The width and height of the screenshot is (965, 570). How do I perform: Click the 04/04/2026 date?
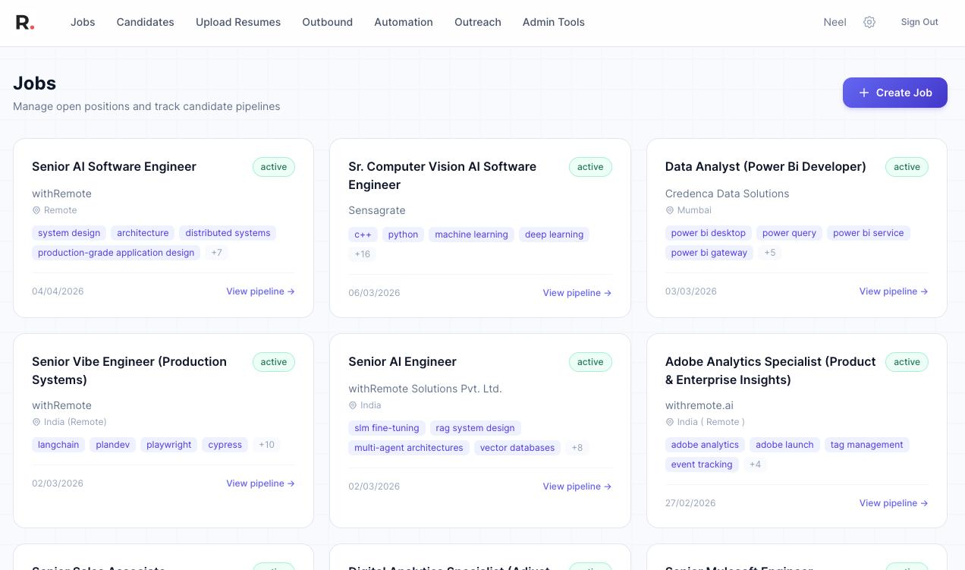point(58,291)
